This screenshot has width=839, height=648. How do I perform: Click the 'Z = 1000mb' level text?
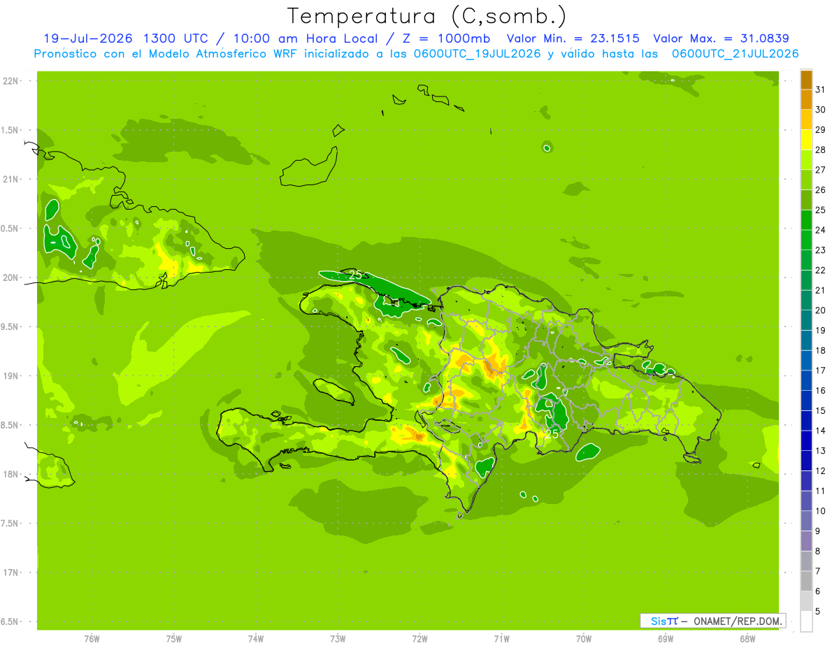[x=447, y=38]
